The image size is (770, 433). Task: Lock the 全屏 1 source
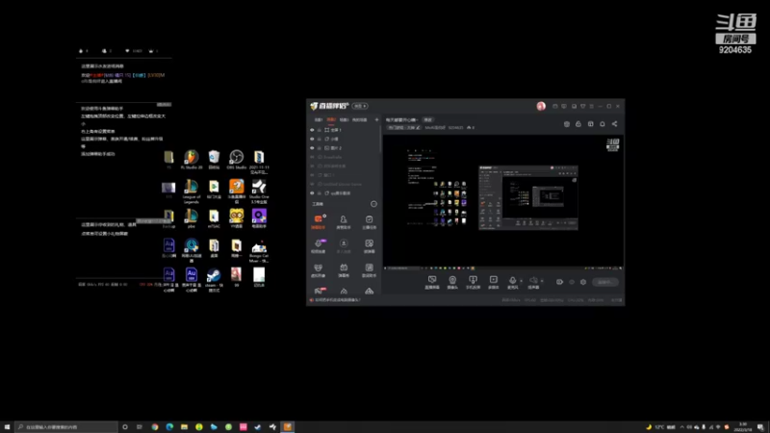(x=320, y=130)
